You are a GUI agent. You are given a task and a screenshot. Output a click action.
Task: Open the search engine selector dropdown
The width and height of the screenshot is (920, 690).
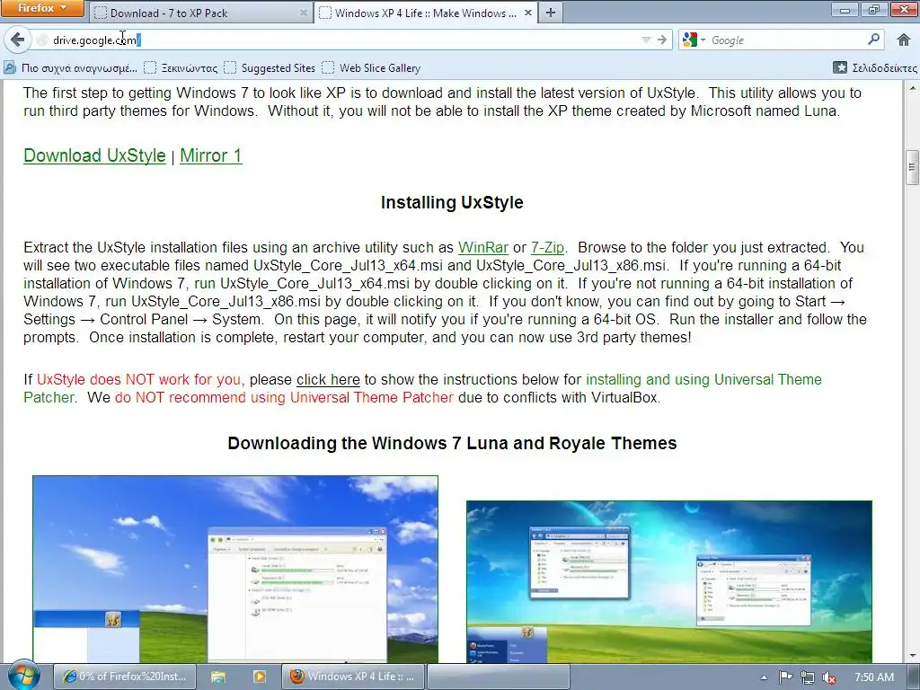click(694, 40)
